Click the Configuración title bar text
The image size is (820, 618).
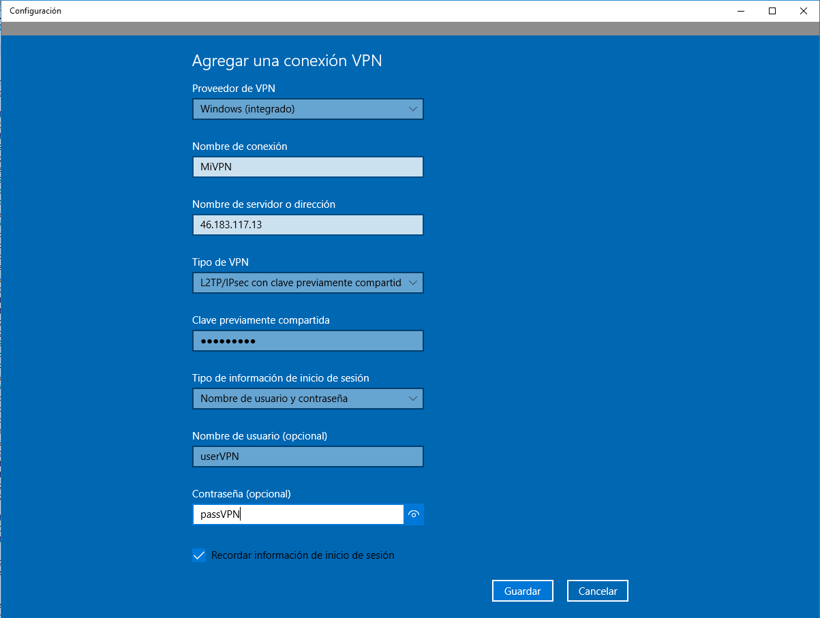[35, 11]
